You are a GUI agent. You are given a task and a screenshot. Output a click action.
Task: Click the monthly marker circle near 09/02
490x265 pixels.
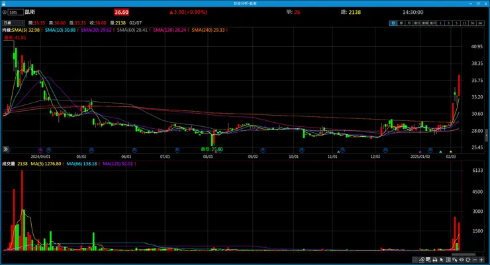tap(263, 150)
